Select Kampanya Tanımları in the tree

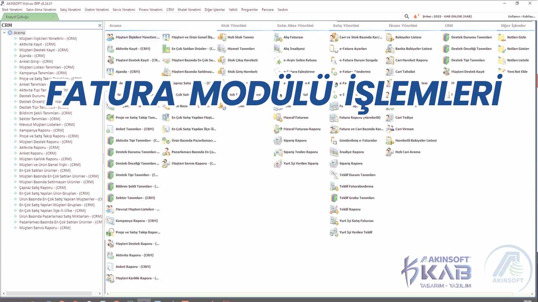[43, 73]
